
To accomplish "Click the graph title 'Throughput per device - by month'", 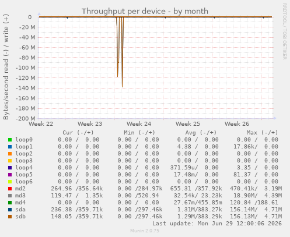I will [145, 11].
